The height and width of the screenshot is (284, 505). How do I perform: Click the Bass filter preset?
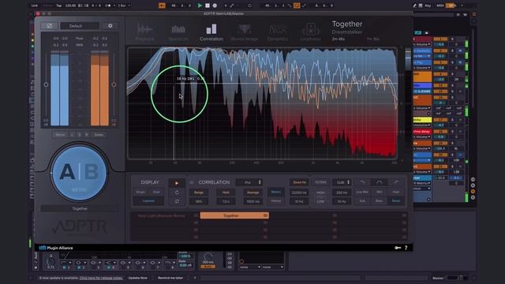tap(380, 201)
